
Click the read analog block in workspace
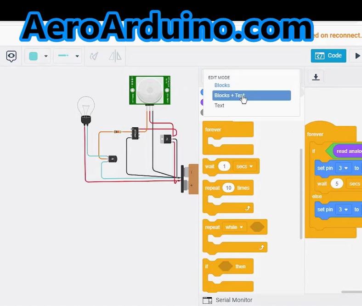click(347, 151)
